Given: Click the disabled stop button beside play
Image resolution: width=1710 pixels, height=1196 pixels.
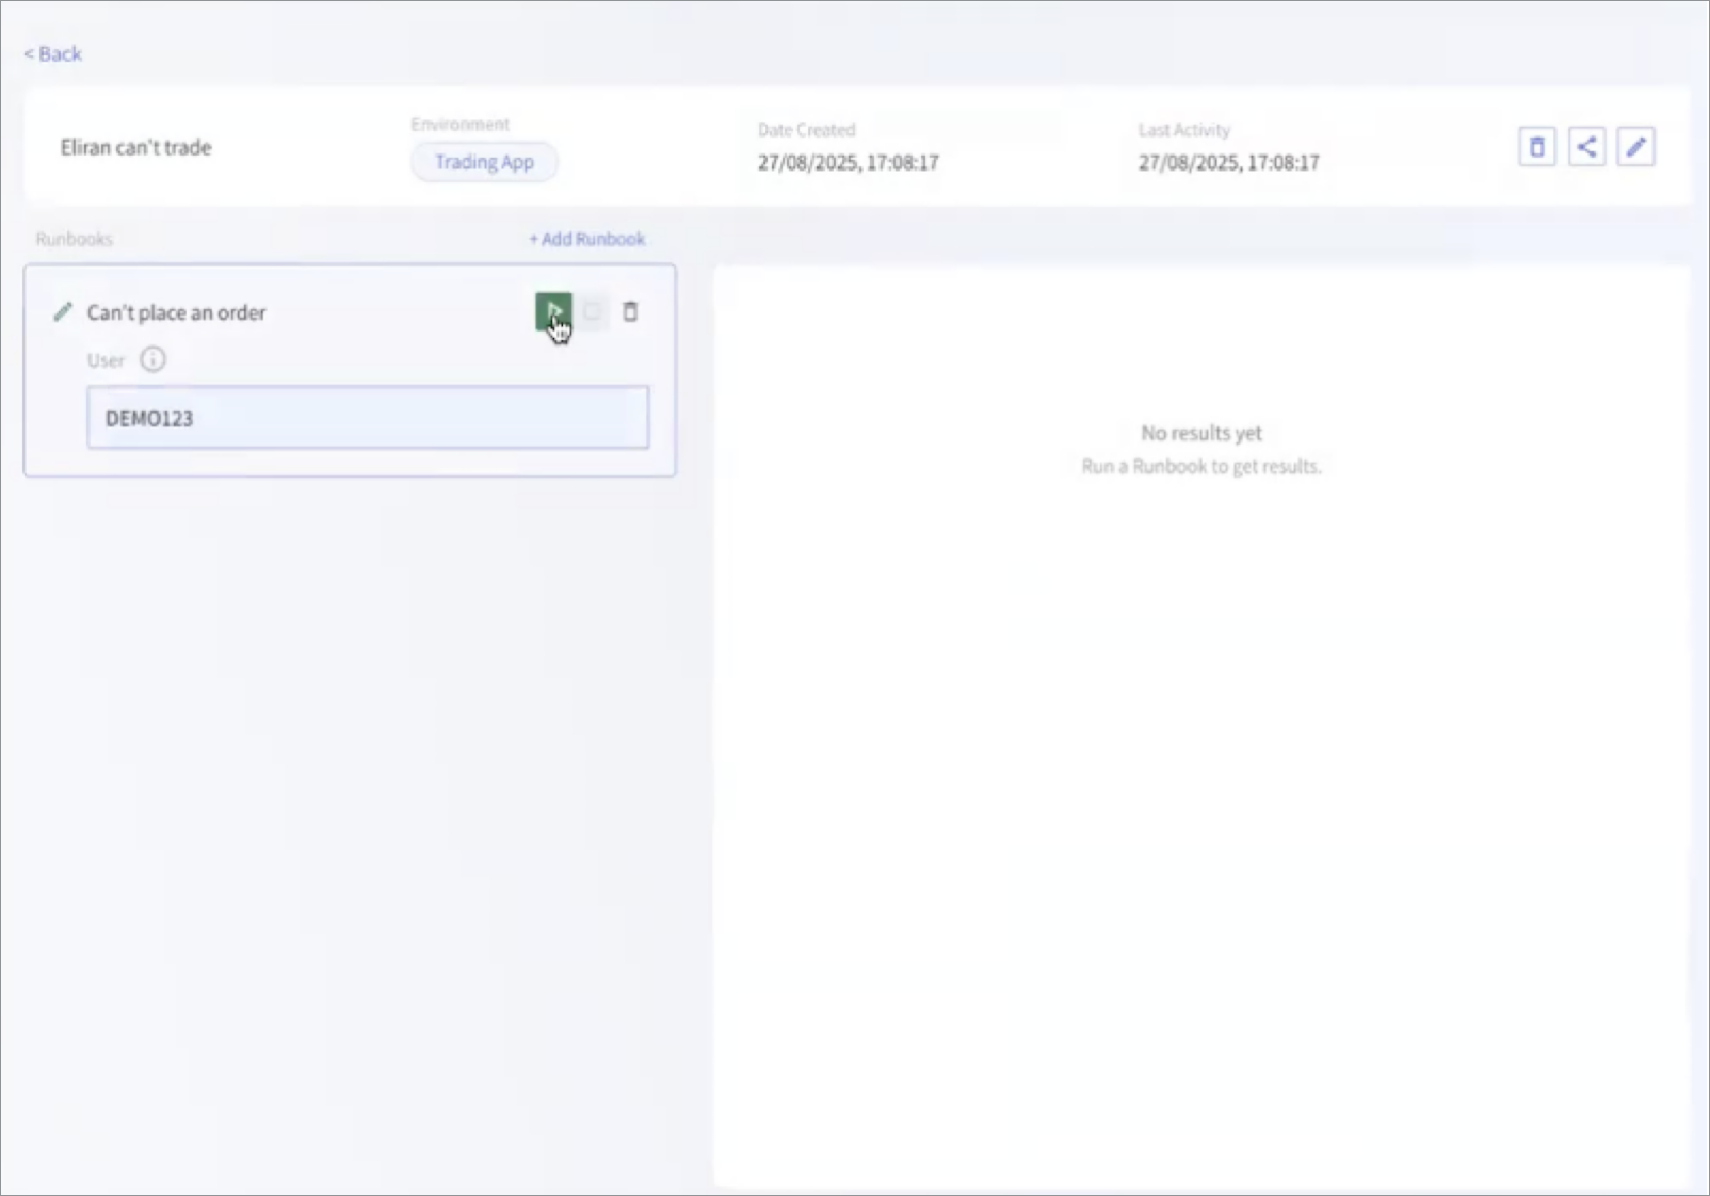Looking at the screenshot, I should coord(593,311).
